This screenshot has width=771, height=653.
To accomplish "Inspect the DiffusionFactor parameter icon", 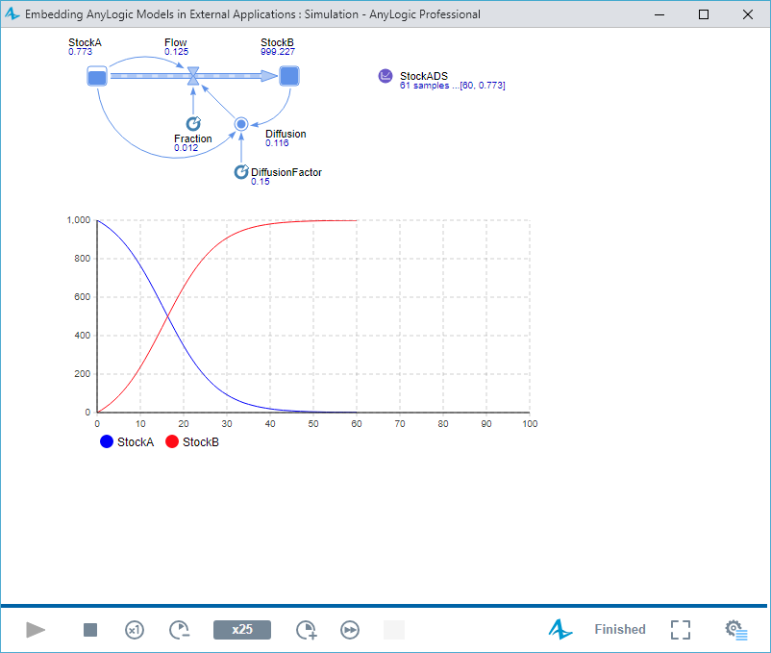I will [241, 172].
